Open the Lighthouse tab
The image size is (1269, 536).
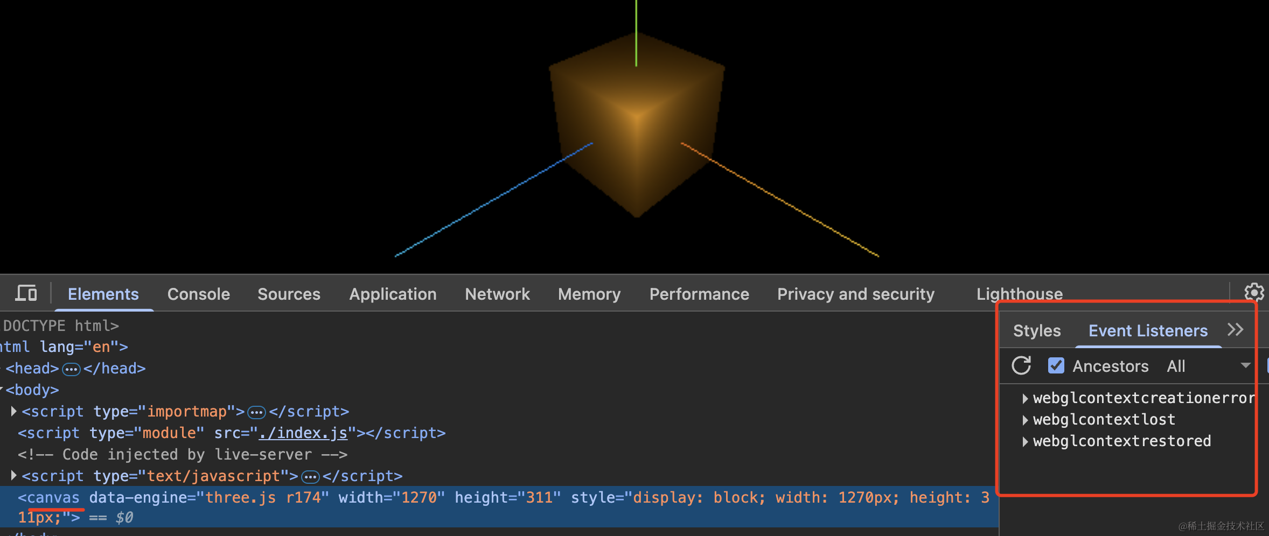tap(1020, 294)
